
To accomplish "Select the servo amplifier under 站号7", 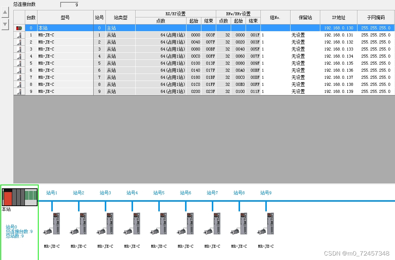I will (212, 224).
